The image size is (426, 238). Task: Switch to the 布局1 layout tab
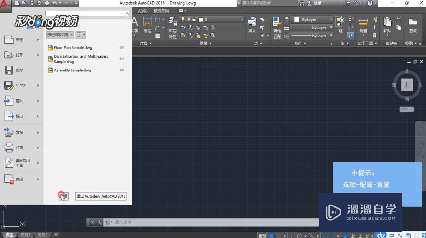25,235
